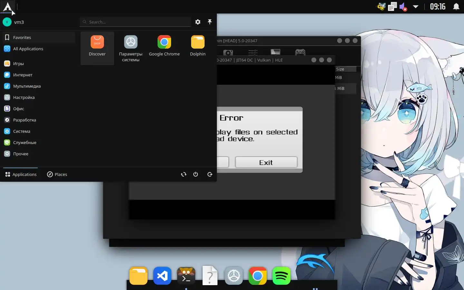Launch Google Chrome from favorites

tap(164, 48)
